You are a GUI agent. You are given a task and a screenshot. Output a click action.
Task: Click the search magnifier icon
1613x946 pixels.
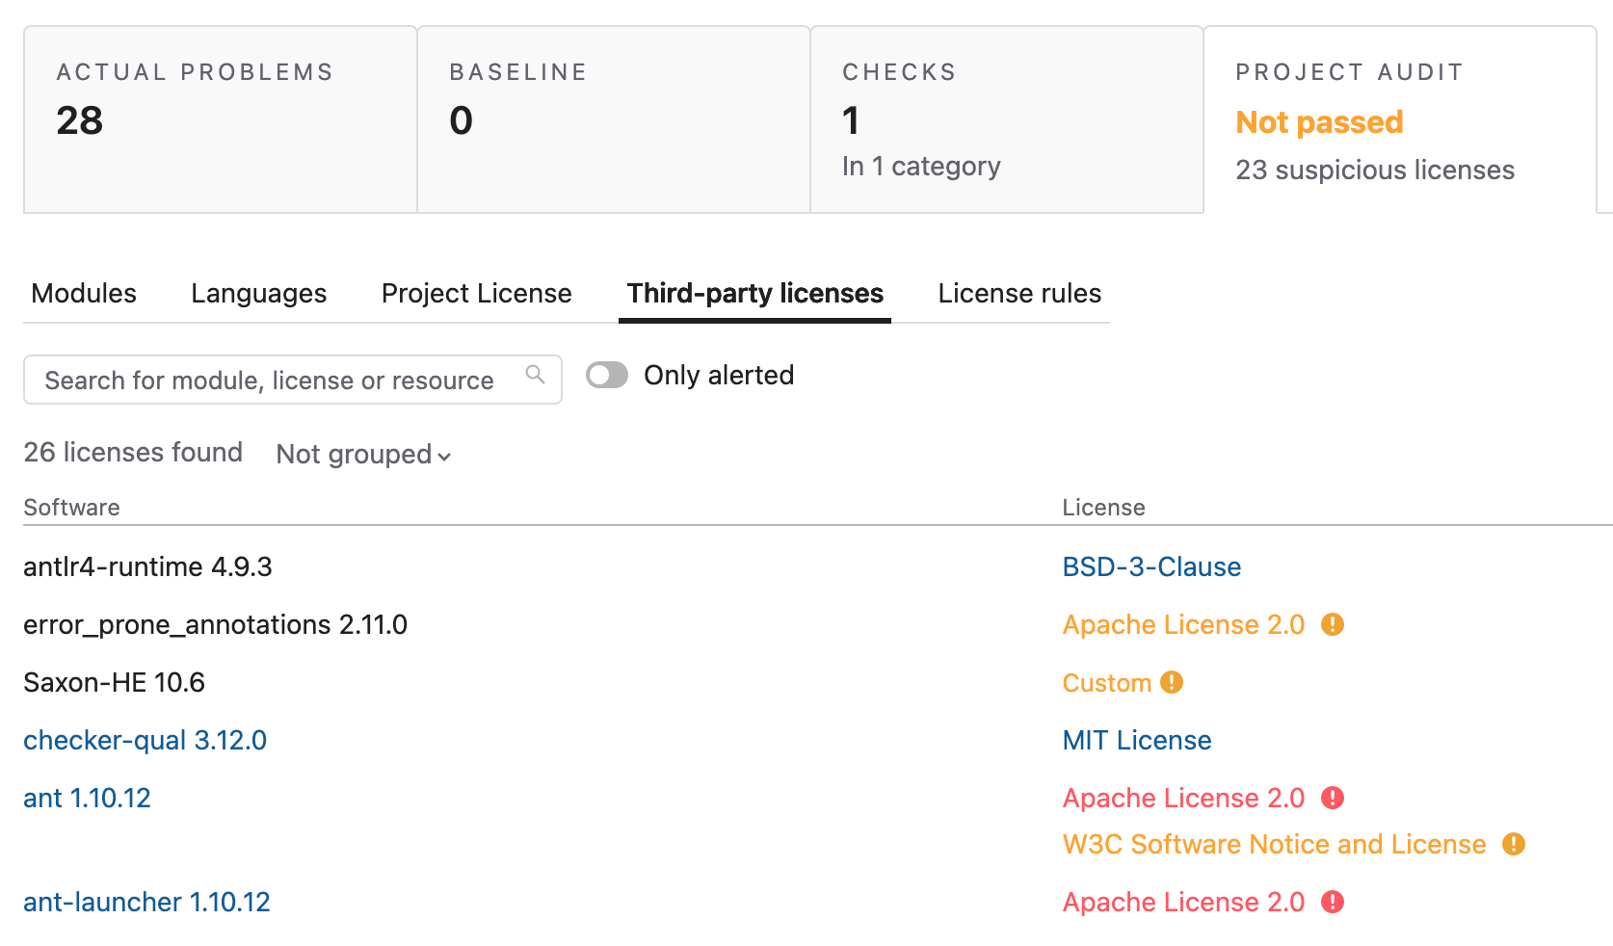[x=535, y=375]
